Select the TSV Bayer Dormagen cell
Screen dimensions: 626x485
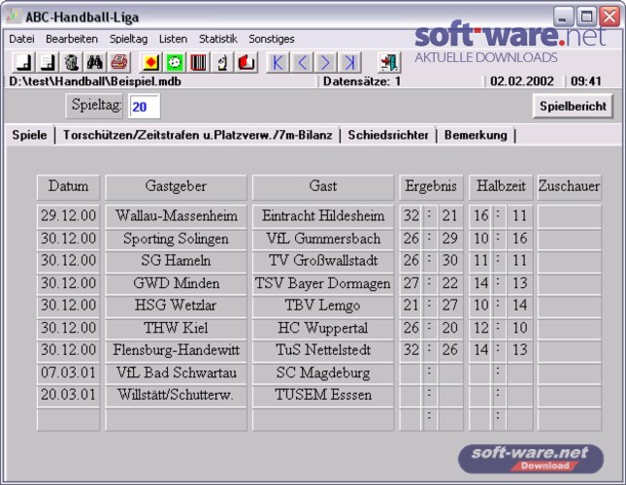323,283
